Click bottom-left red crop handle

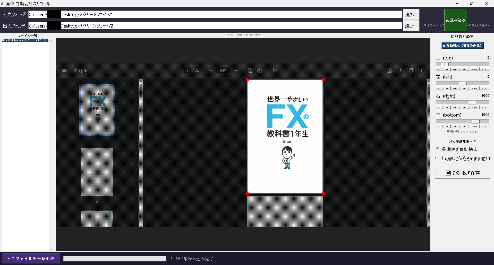tap(247, 193)
